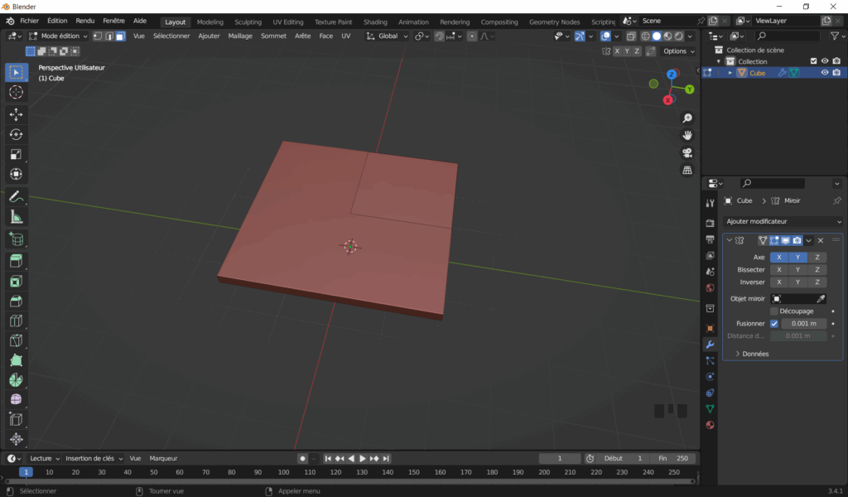Open the Maillage menu
This screenshot has height=497, width=848.
240,36
